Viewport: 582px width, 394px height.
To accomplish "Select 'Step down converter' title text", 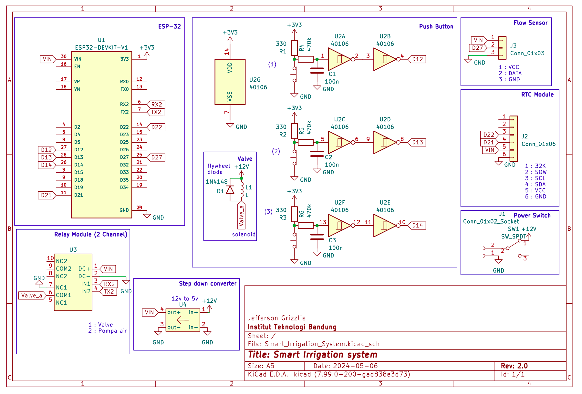I will pos(208,283).
